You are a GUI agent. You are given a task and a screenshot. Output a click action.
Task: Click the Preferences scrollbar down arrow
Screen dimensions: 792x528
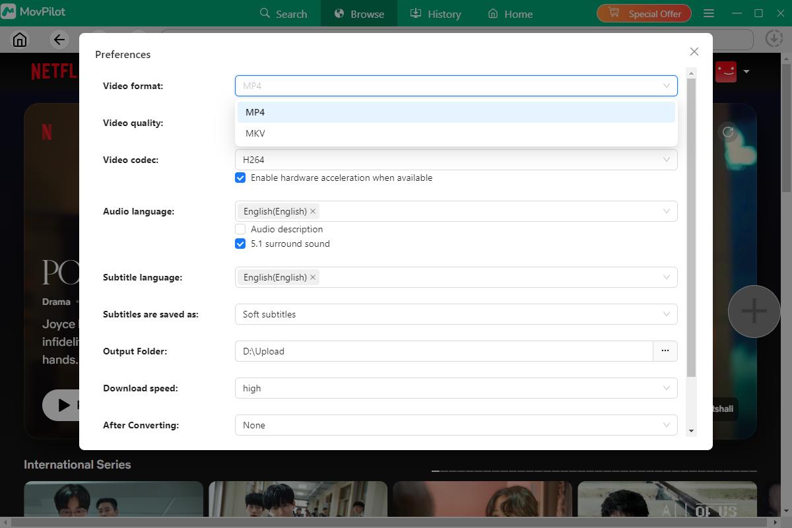tap(692, 431)
